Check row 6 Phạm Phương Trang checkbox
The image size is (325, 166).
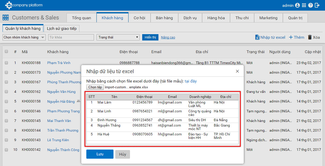[6, 111]
